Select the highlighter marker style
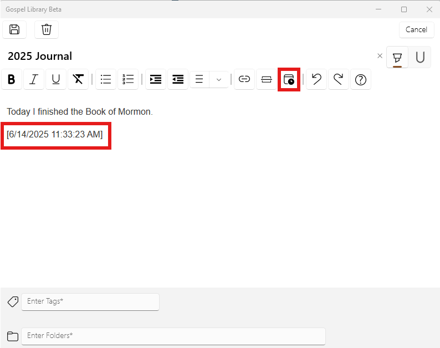This screenshot has width=440, height=348. pos(397,57)
